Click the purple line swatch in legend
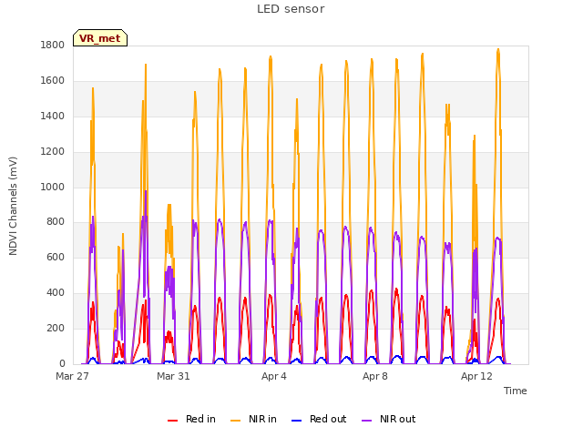This screenshot has width=583, height=437. pos(366,421)
